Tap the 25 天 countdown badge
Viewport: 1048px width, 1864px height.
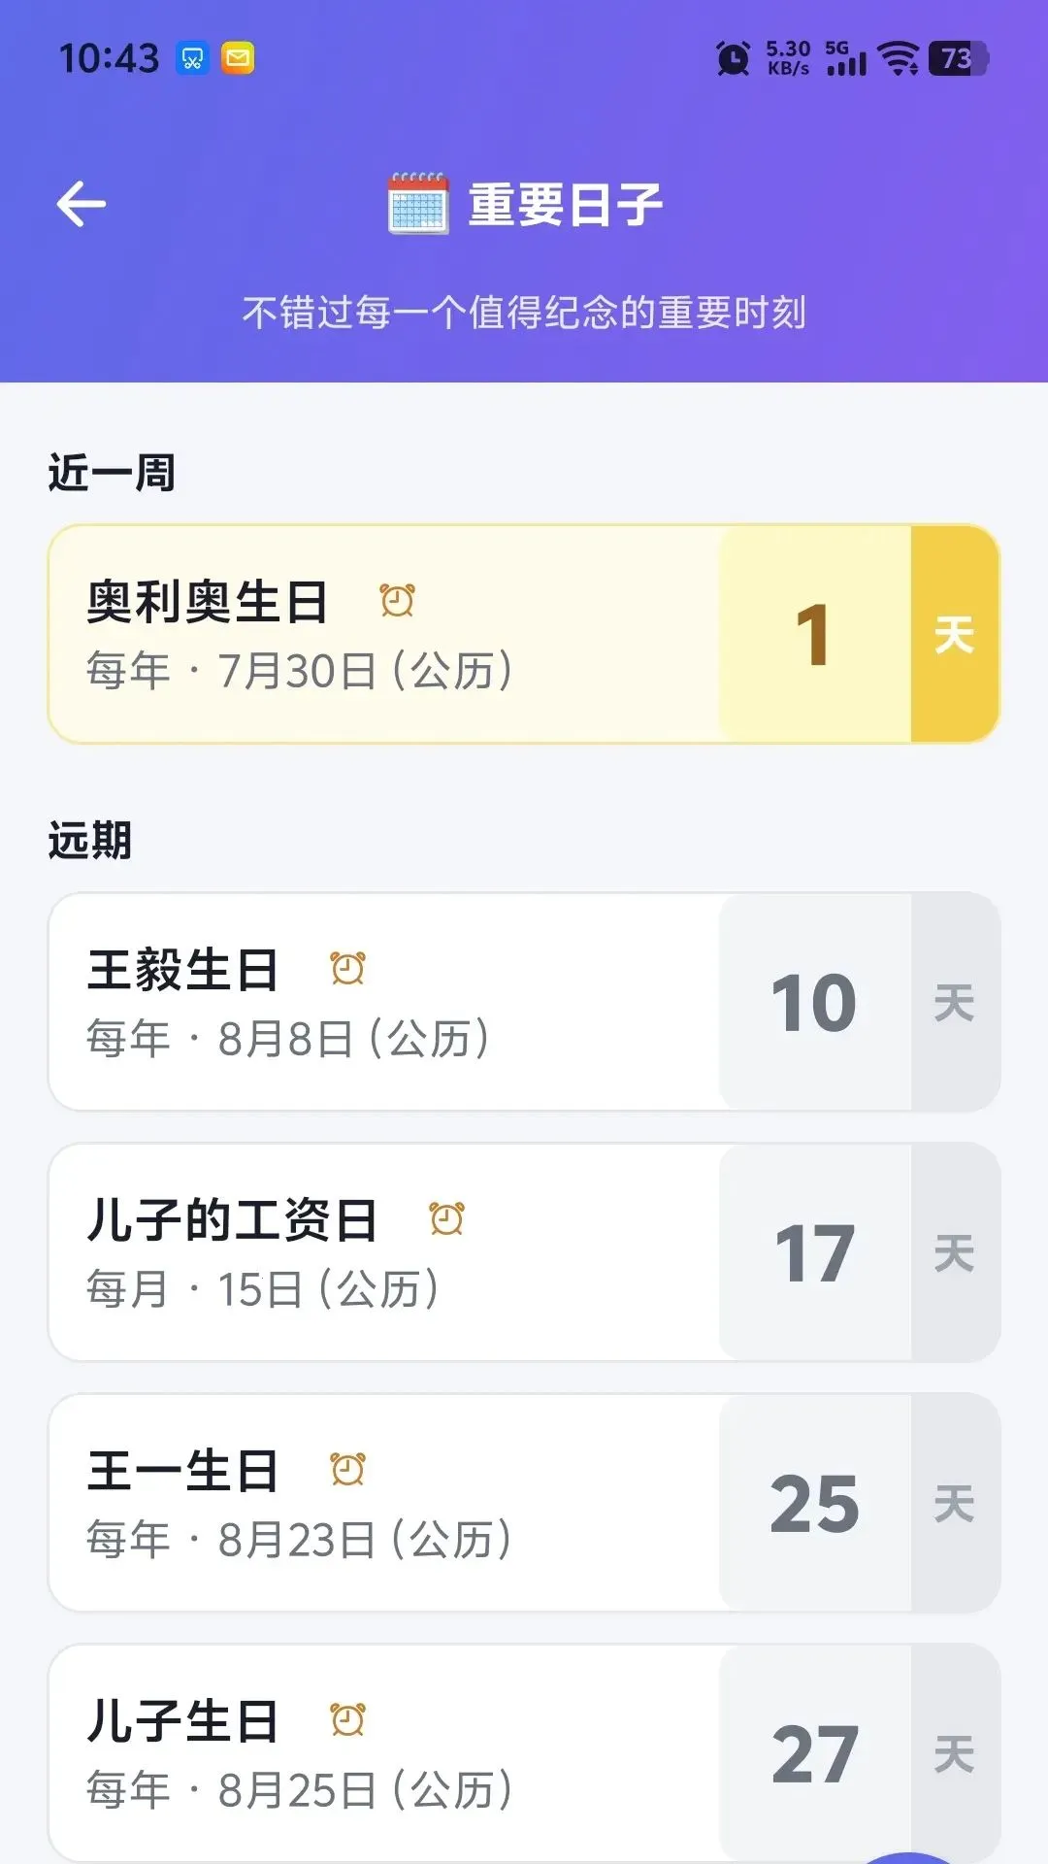point(860,1503)
